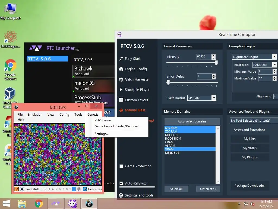
Task: Click the controller icon in BizHawk status bar
Action: [x=79, y=189]
